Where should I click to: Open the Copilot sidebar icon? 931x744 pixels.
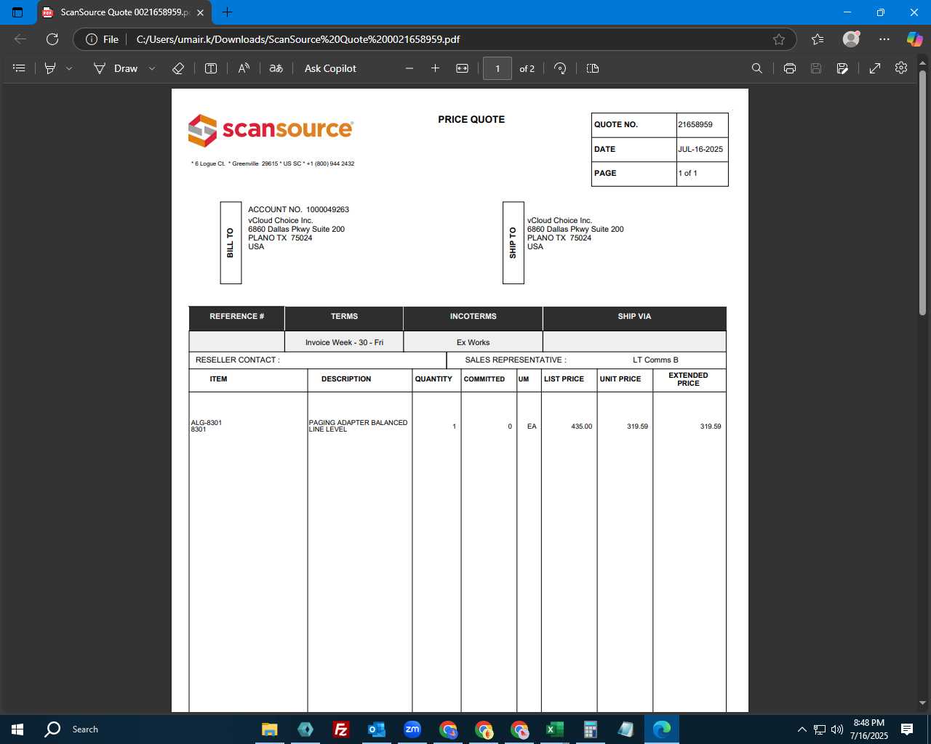[914, 39]
